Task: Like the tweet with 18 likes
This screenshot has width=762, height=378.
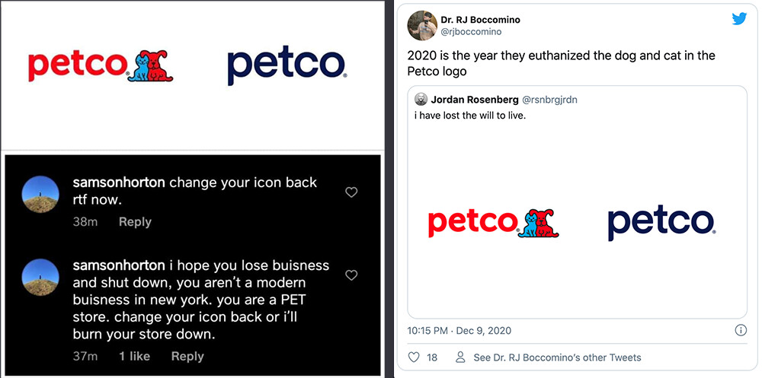Action: (x=415, y=357)
